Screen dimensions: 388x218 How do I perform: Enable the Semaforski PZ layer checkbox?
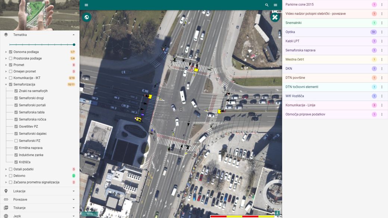click(x=16, y=141)
